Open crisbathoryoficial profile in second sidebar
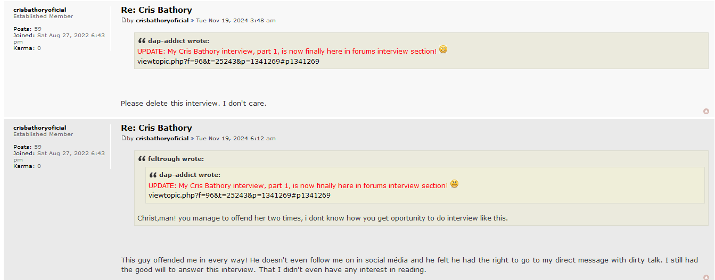The width and height of the screenshot is (715, 280). point(40,128)
